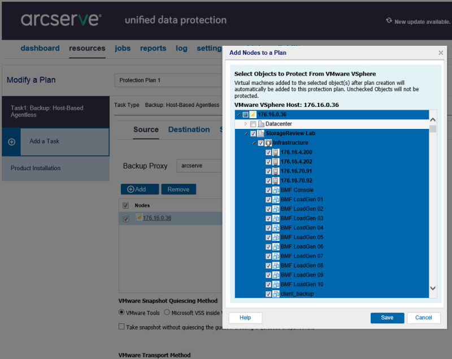Collapse the Infrastructure tree node

click(x=254, y=143)
